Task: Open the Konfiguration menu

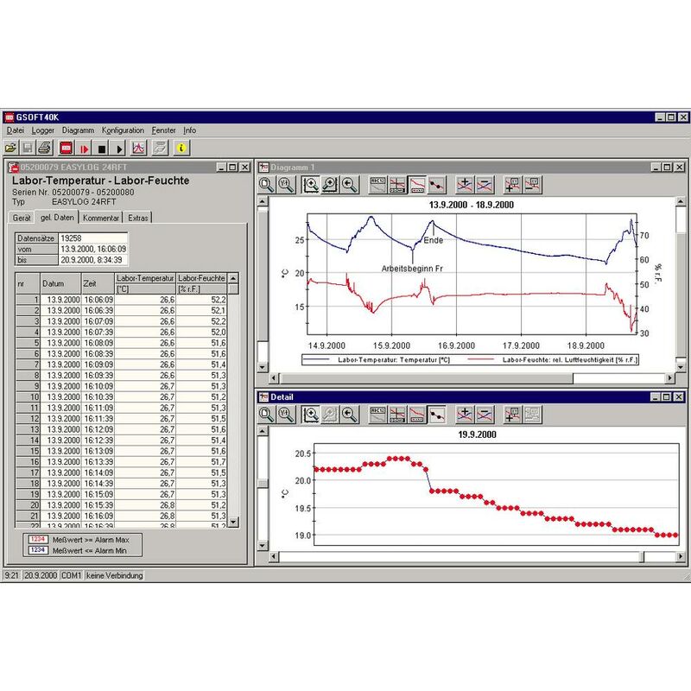Action: pyautogui.click(x=123, y=130)
